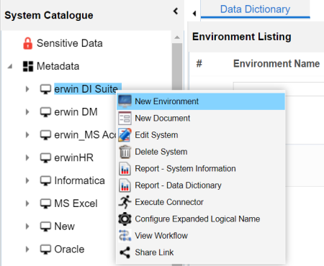
Task: Click the Delete System trash icon
Action: 125,152
